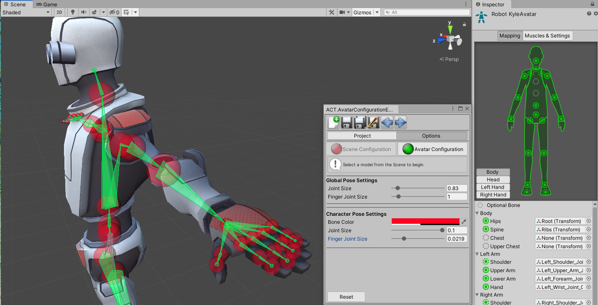Create a new configuration file
The height and width of the screenshot is (305, 598).
[333, 122]
